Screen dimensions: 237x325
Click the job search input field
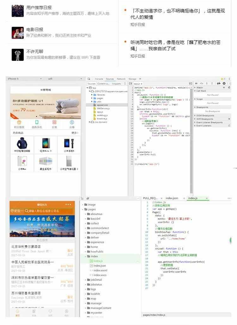coord(49,211)
